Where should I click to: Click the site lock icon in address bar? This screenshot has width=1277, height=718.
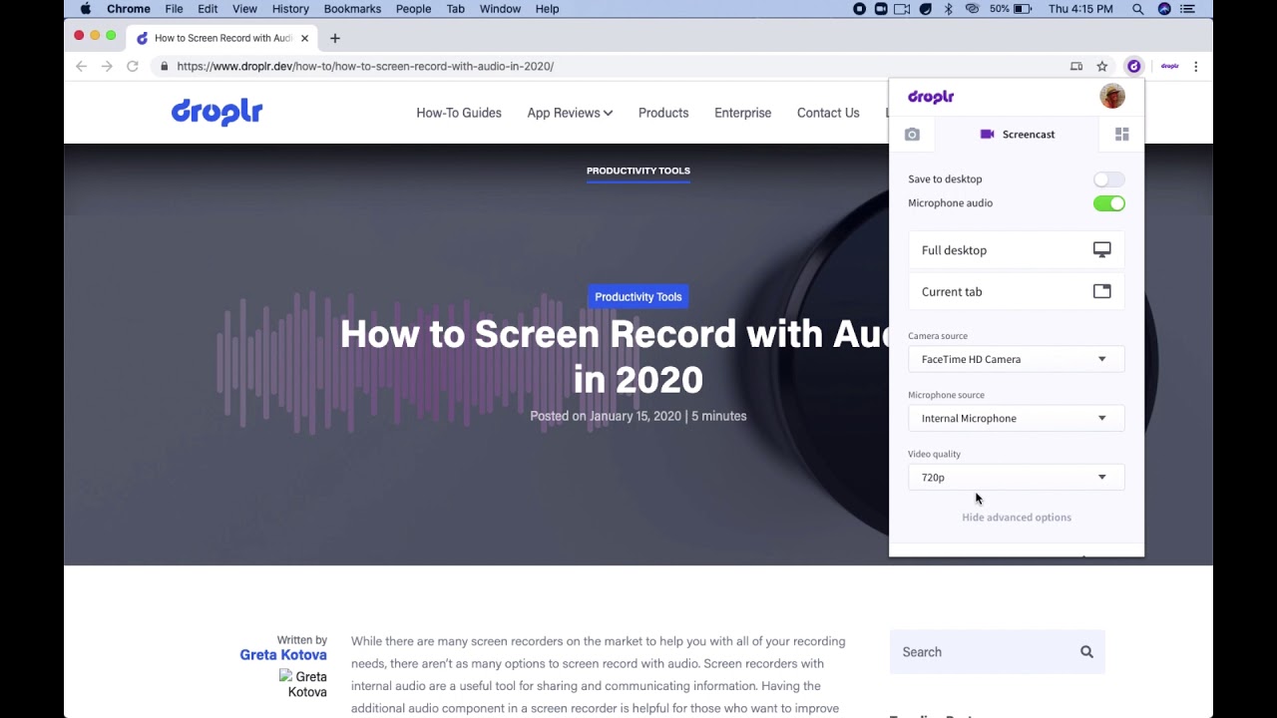tap(165, 67)
